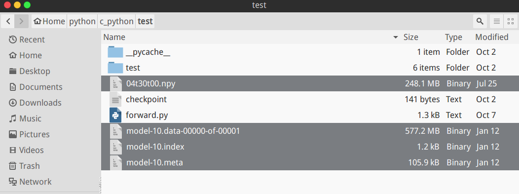Select the checkpoint text file icon
The height and width of the screenshot is (194, 519).
click(x=115, y=99)
